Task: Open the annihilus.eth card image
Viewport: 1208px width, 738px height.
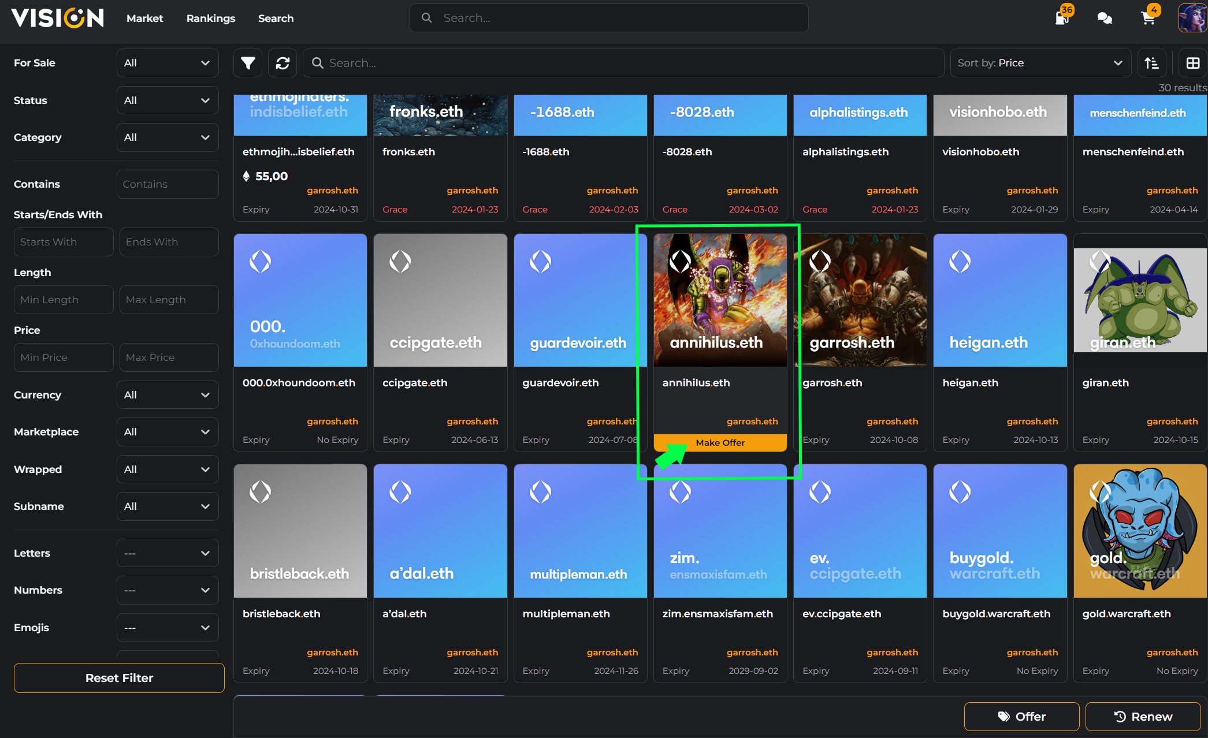Action: coord(720,300)
